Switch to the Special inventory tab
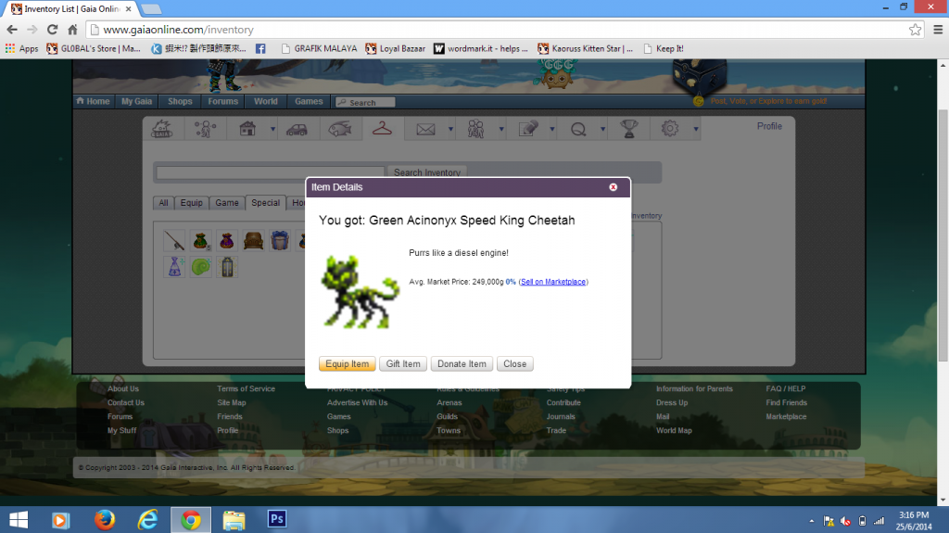This screenshot has width=949, height=533. click(x=266, y=203)
